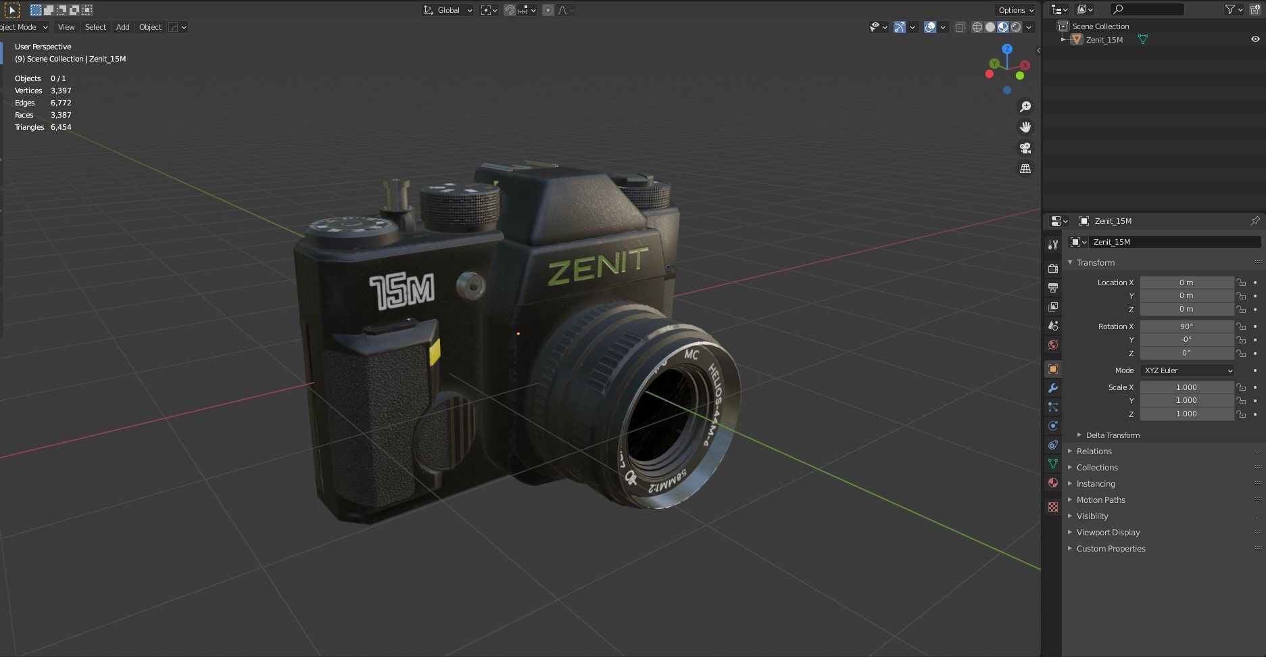Open the Add menu
Image resolution: width=1266 pixels, height=657 pixels.
pyautogui.click(x=122, y=27)
